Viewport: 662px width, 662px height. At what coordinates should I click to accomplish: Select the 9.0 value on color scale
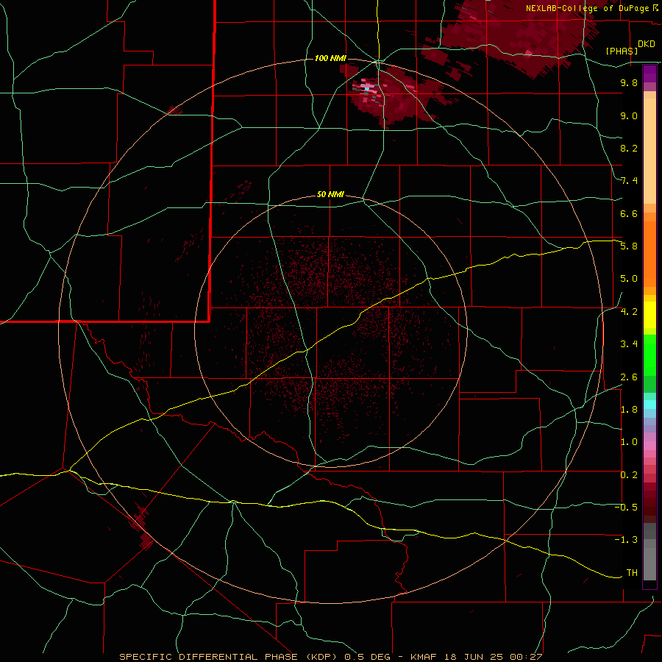(629, 115)
